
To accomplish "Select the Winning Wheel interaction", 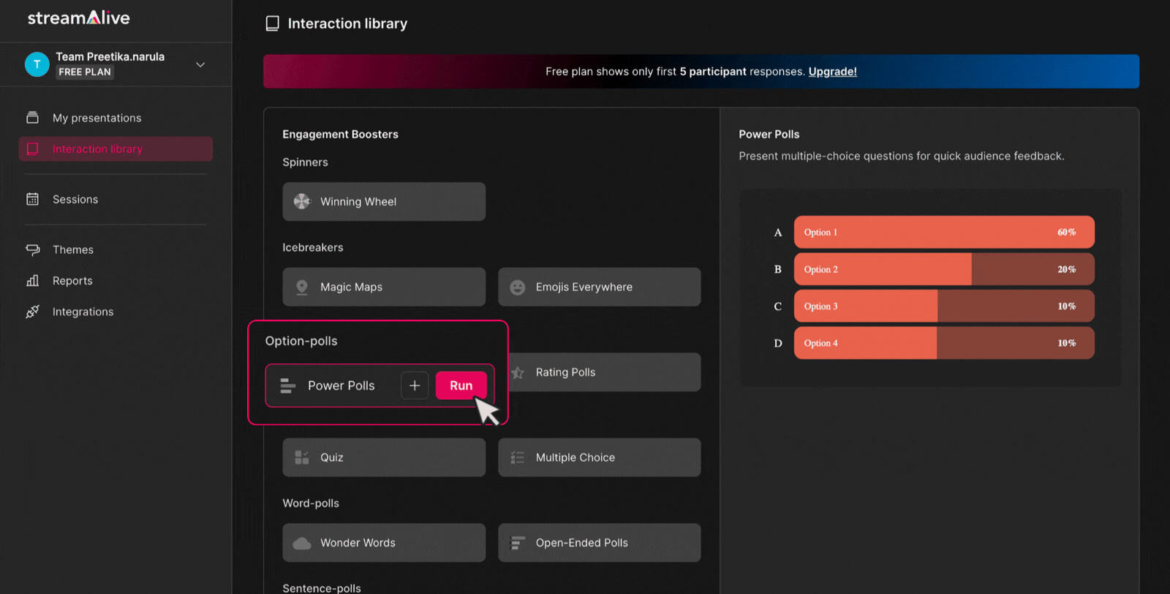I will click(384, 201).
